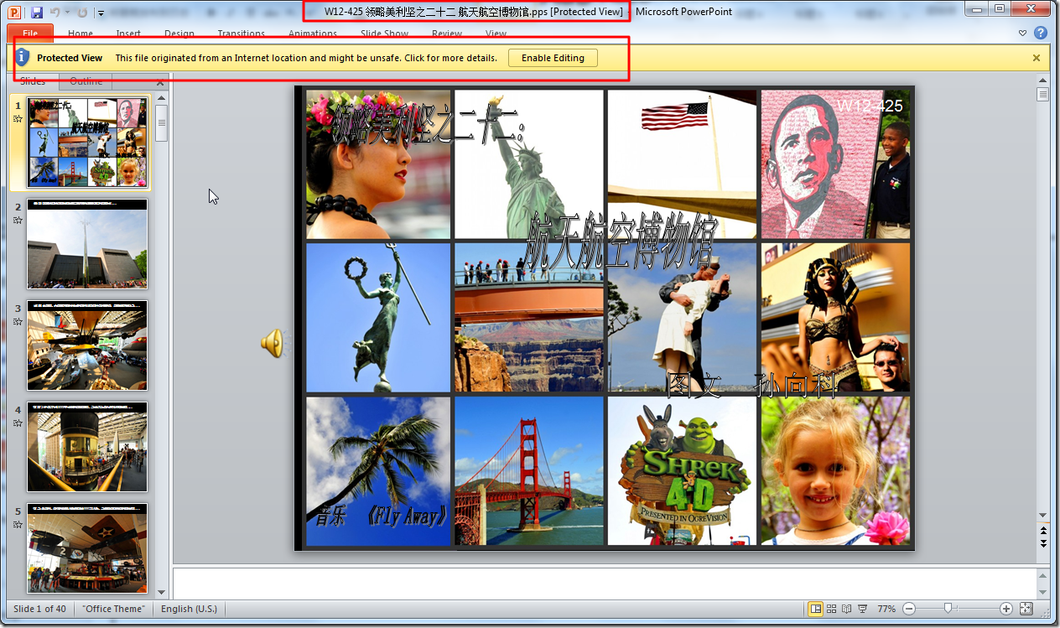Switch to Reading View icon

[x=846, y=609]
